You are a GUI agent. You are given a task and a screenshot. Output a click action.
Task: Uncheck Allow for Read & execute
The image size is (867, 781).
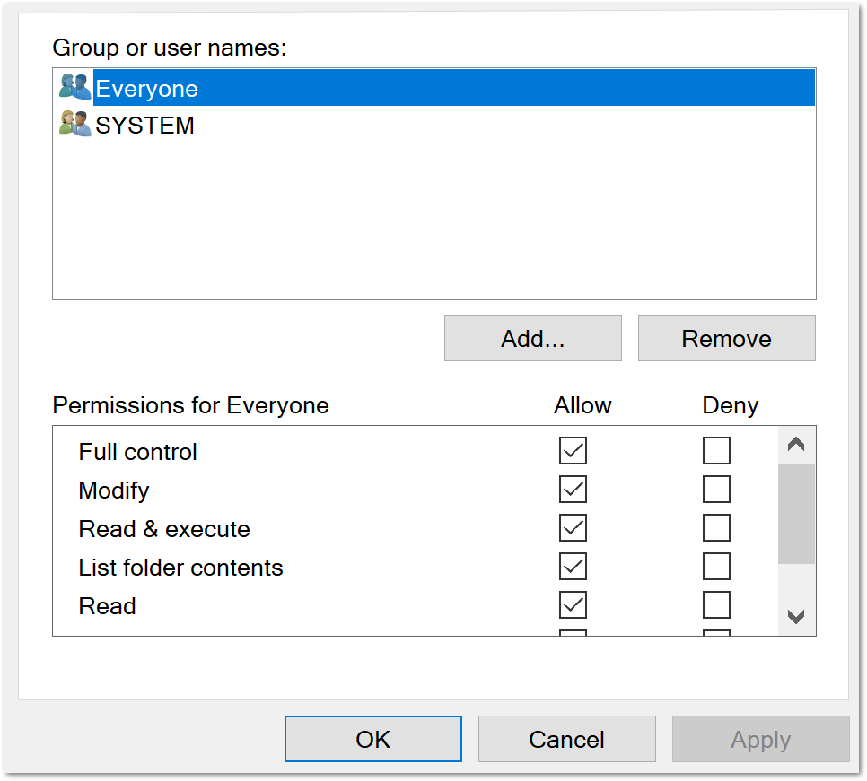point(573,528)
